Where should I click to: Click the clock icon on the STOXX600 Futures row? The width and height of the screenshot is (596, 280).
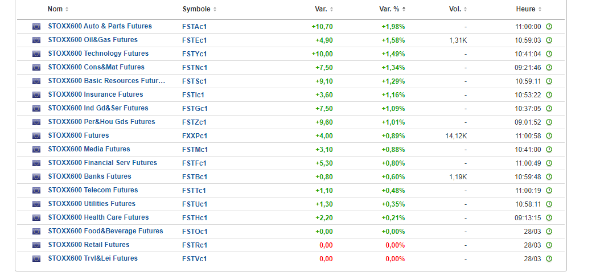549,135
